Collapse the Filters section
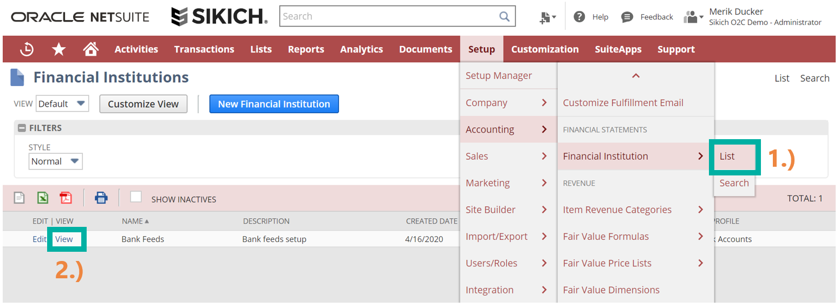 pos(22,128)
